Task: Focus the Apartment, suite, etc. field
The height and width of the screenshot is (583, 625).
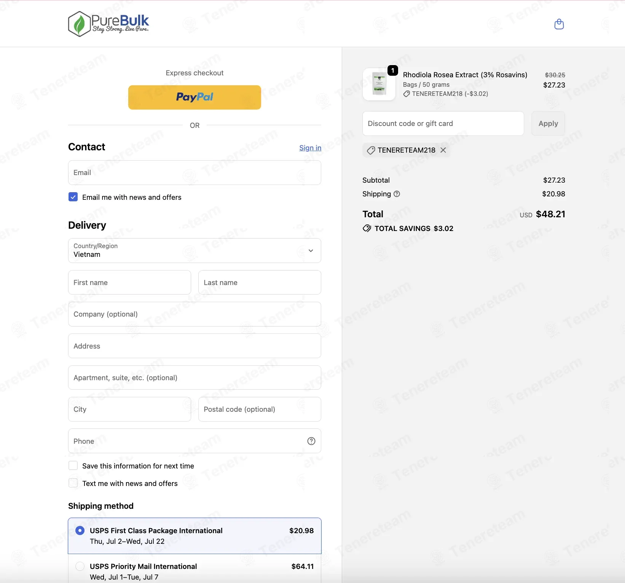Action: coord(195,378)
